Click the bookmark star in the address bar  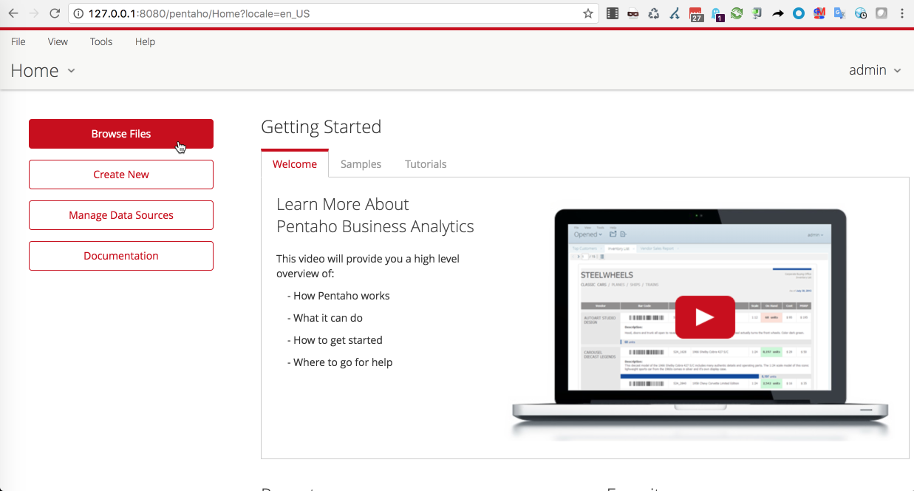[590, 13]
